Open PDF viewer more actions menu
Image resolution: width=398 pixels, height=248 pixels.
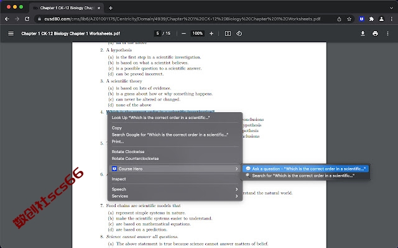(x=387, y=33)
